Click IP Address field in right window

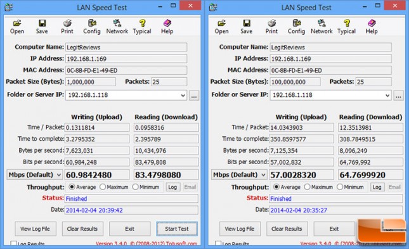(x=331, y=59)
